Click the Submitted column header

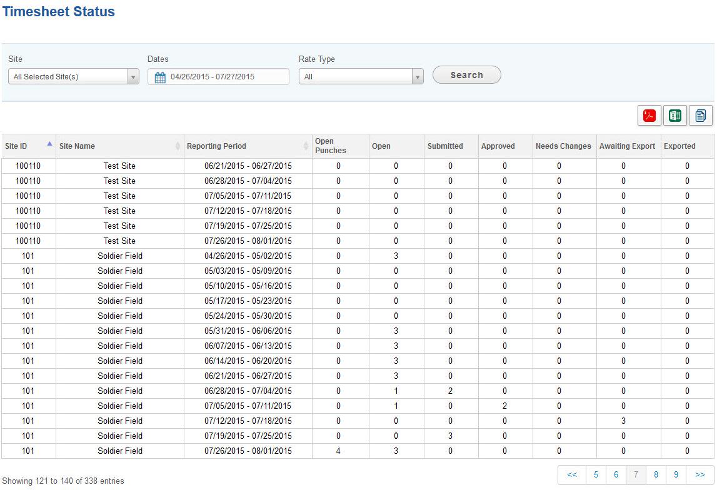pyautogui.click(x=451, y=146)
